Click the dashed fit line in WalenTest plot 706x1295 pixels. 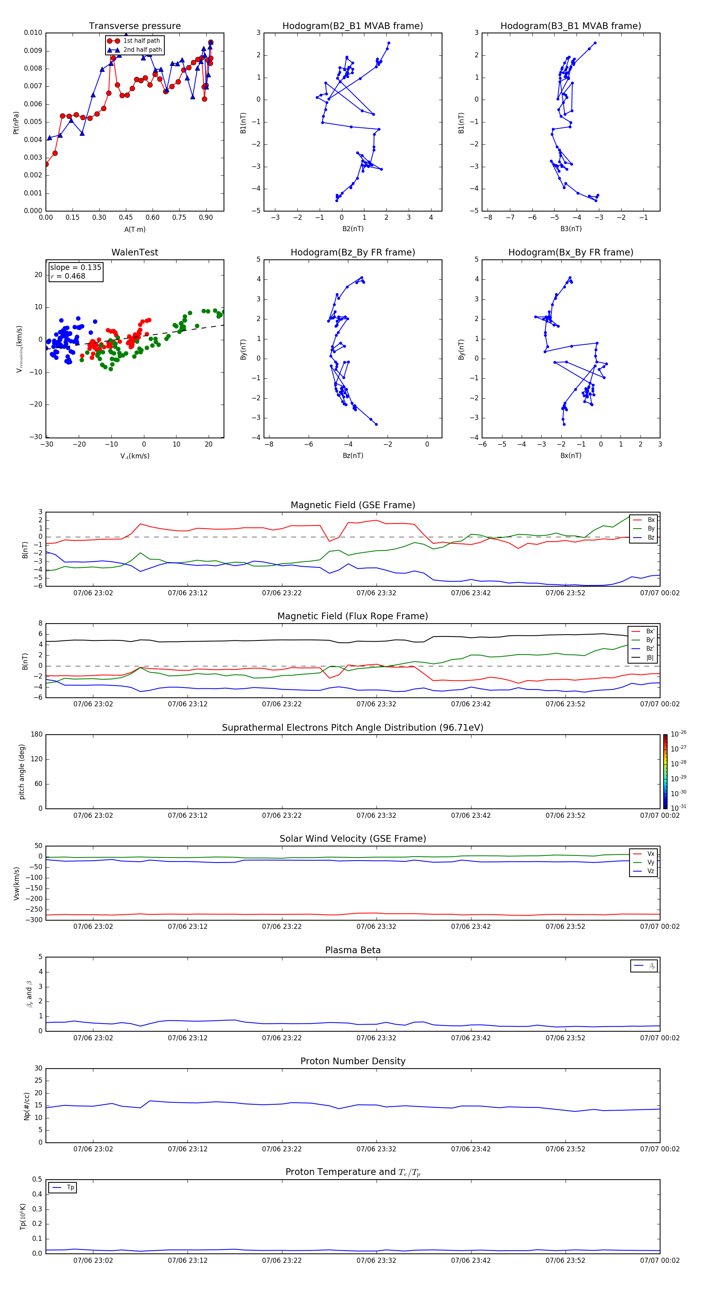(x=135, y=337)
